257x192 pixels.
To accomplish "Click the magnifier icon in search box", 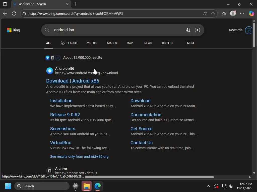I will (x=47, y=30).
